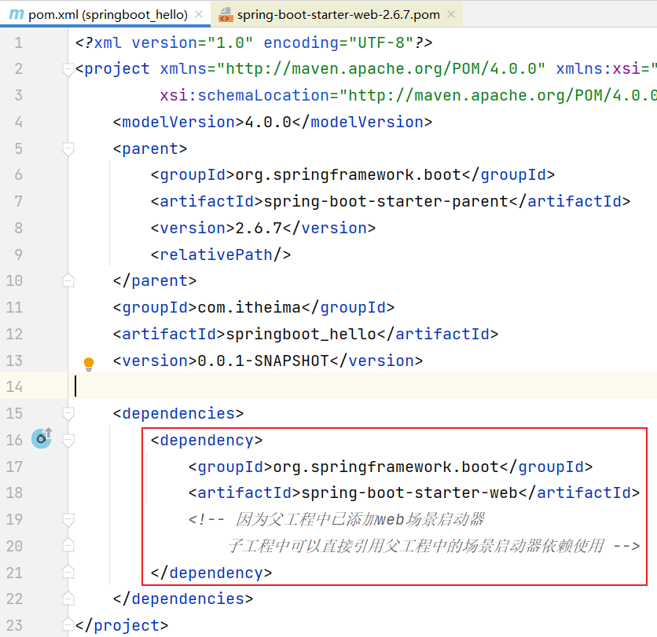Viewport: 657px width, 637px height.
Task: Click spring-boot-starter-parent artifactId text
Action: point(386,202)
